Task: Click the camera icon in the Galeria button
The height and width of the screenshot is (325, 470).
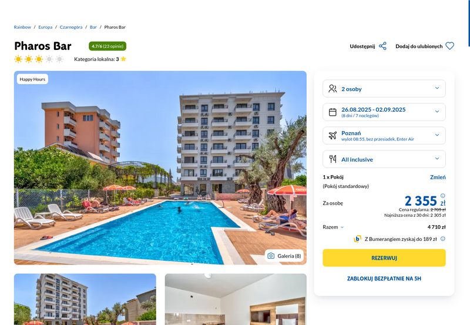Action: (x=271, y=256)
